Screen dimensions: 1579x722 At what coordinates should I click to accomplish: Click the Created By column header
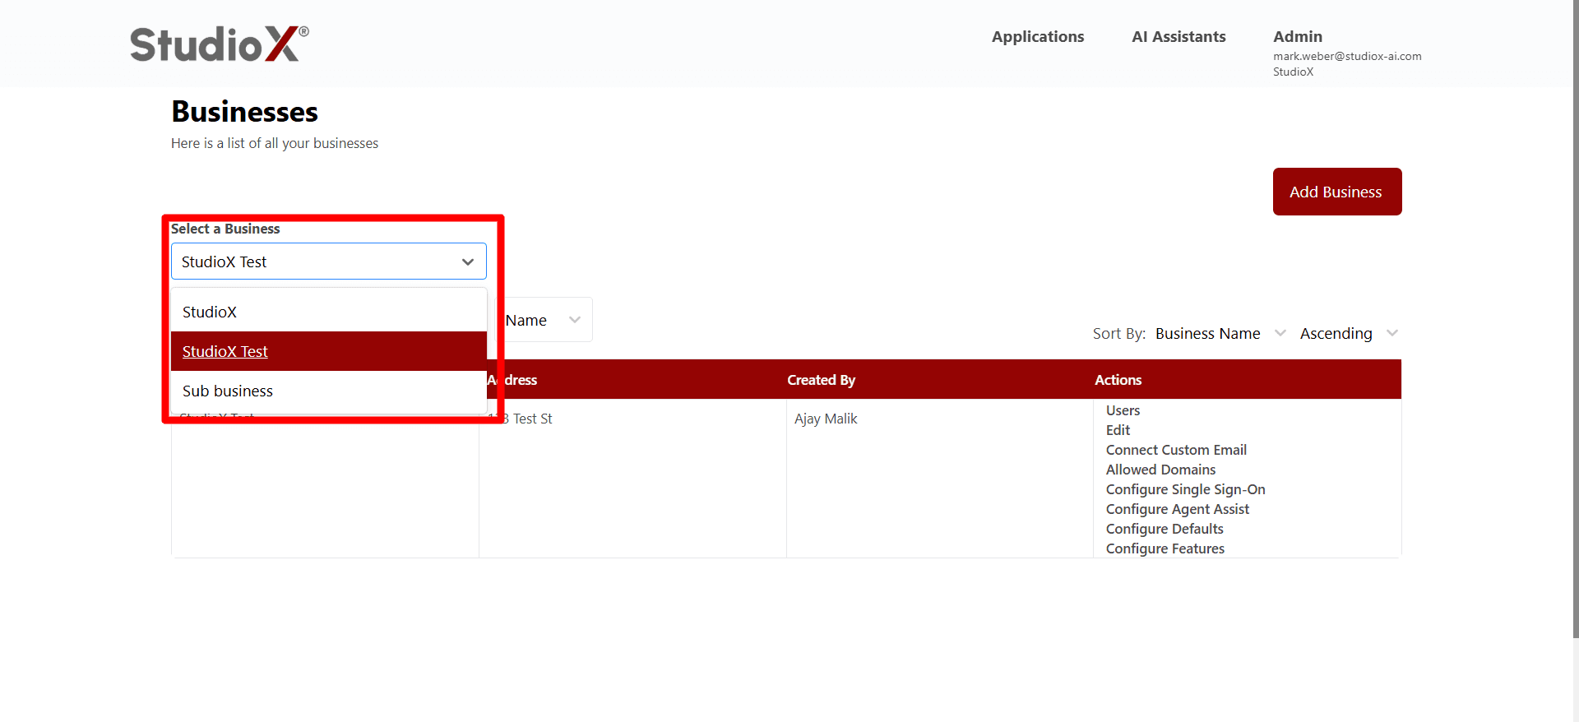click(821, 380)
